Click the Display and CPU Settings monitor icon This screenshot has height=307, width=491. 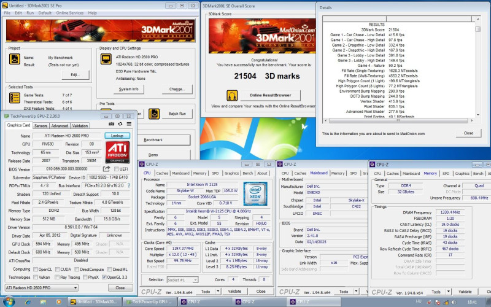[106, 59]
